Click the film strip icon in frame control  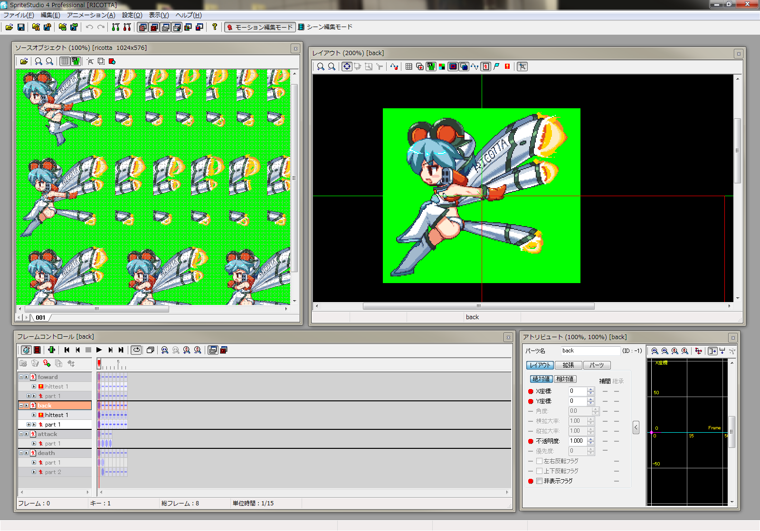37,350
